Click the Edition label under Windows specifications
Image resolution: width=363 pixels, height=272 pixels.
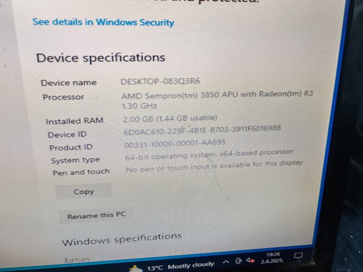click(x=77, y=260)
